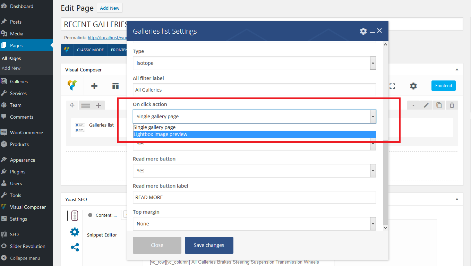Image resolution: width=471 pixels, height=266 pixels.
Task: Open the Yoast social share tab
Action: tap(75, 247)
